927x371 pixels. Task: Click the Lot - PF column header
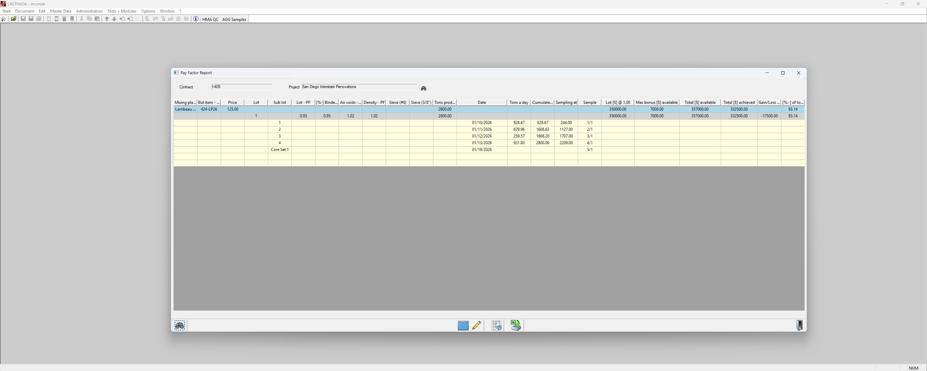click(303, 102)
